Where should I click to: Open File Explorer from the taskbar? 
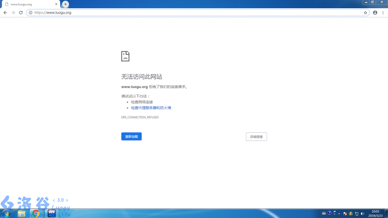(x=22, y=213)
